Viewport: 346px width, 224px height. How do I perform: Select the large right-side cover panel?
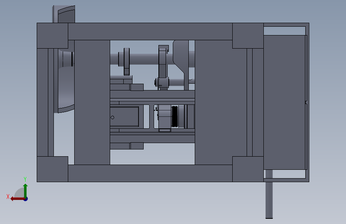coord(285,102)
